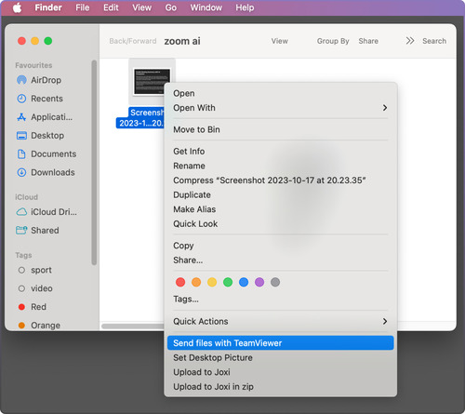This screenshot has width=465, height=414.
Task: Click the Red tag dot in sidebar
Action: point(21,307)
